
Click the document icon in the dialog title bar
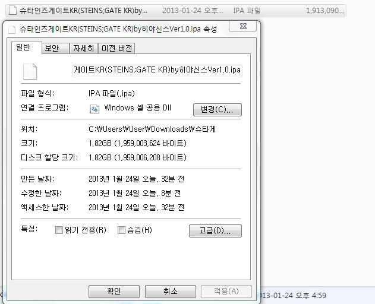point(12,30)
